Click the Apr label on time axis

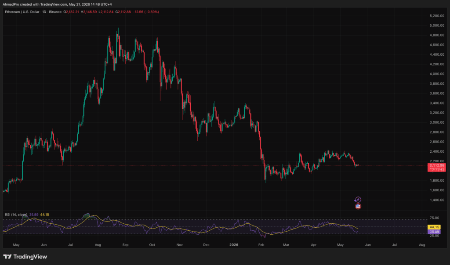[x=314, y=245]
